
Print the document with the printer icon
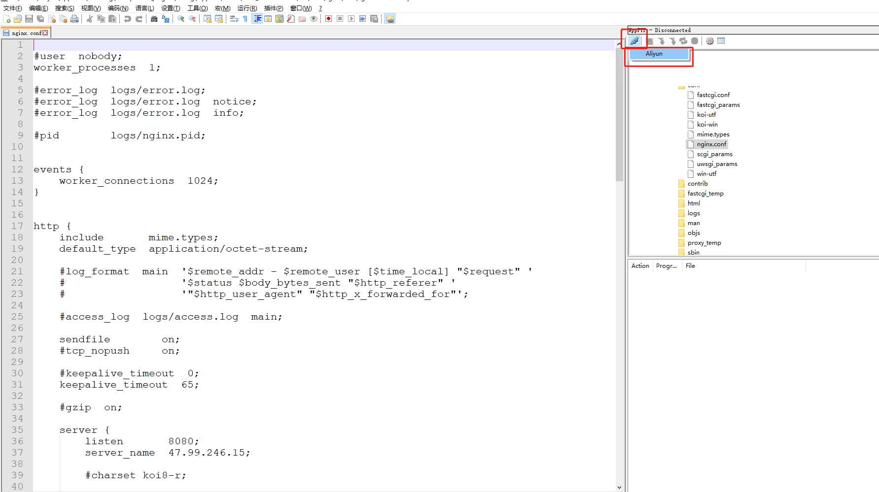(74, 19)
